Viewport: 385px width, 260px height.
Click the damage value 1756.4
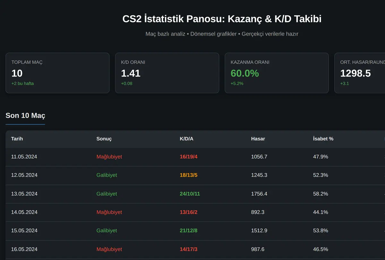pos(259,194)
